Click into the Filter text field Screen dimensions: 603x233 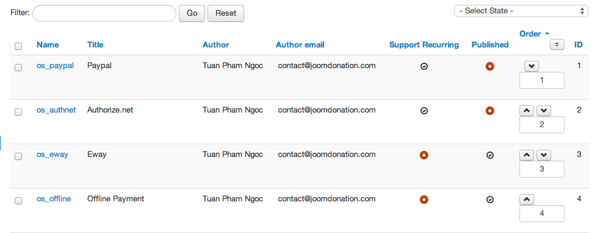pos(104,13)
